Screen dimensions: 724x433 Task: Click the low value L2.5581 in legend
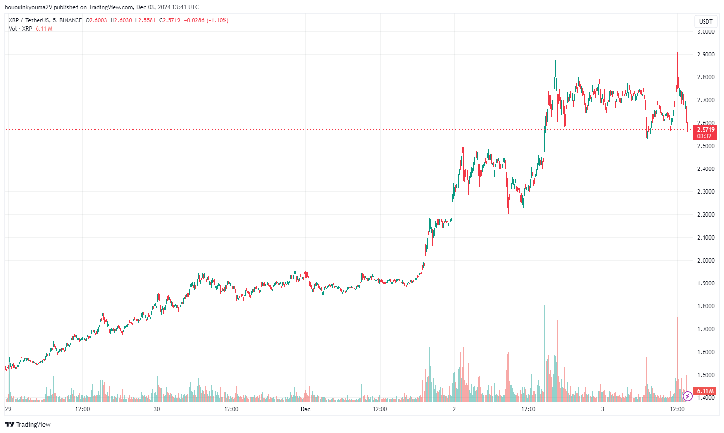click(x=146, y=20)
